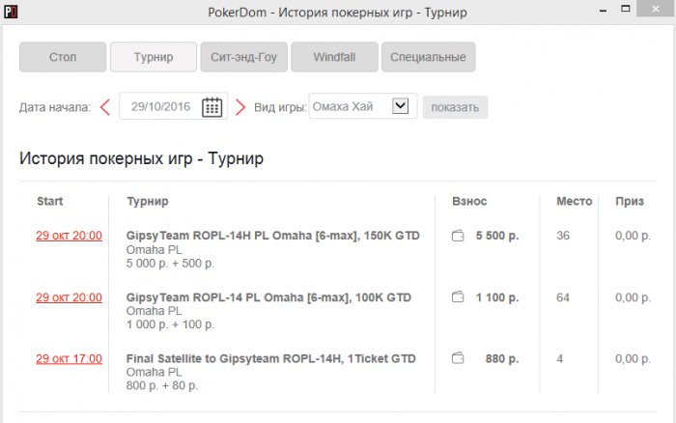Switch to the Windfall tab

(x=334, y=57)
